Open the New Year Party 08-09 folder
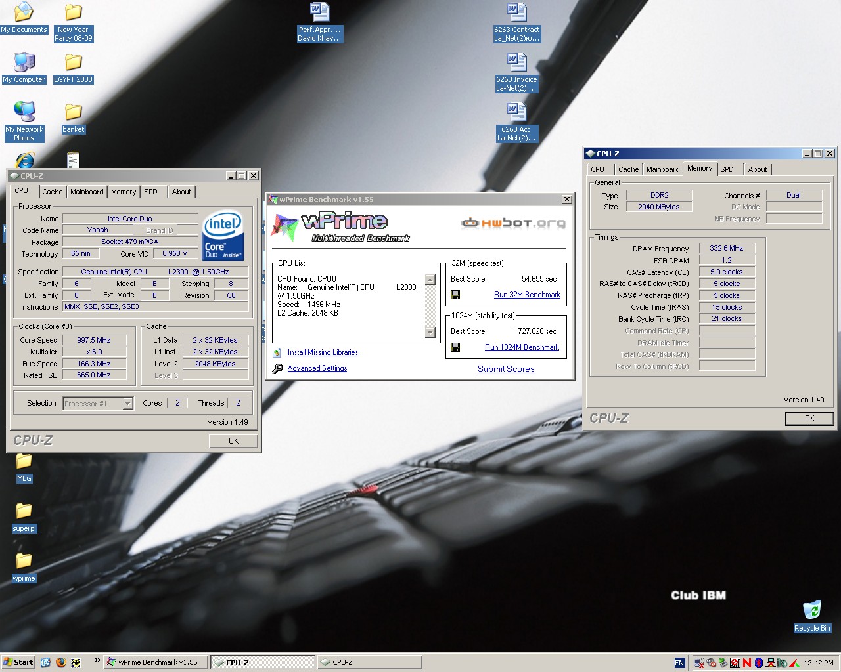The height and width of the screenshot is (672, 841). click(x=74, y=22)
